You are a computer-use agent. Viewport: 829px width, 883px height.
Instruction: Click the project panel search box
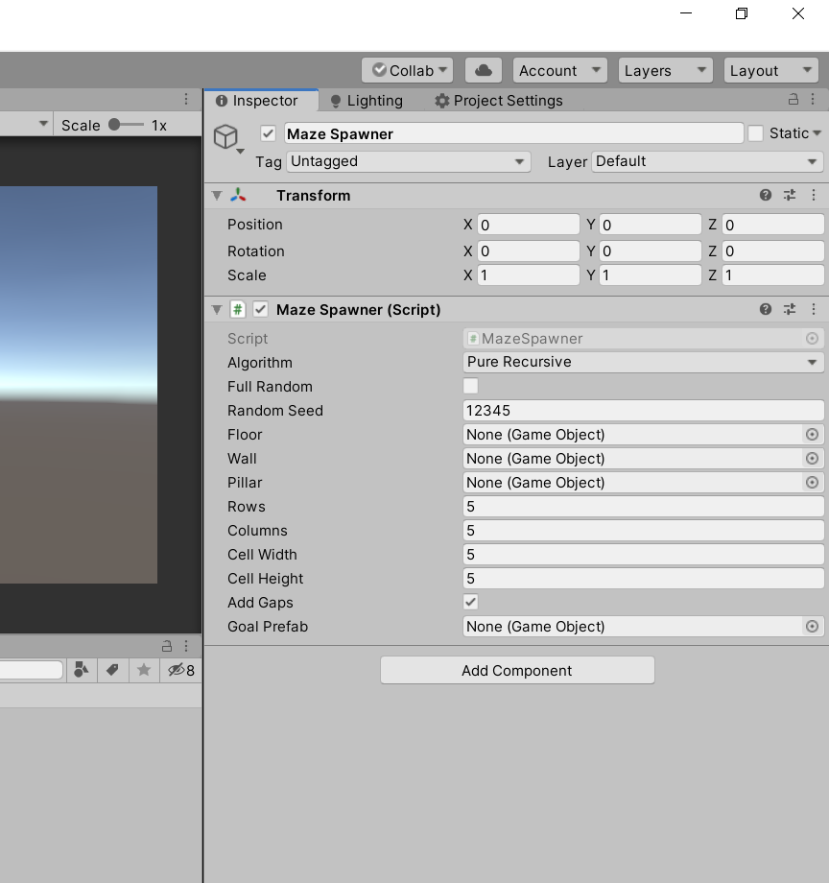coord(31,670)
